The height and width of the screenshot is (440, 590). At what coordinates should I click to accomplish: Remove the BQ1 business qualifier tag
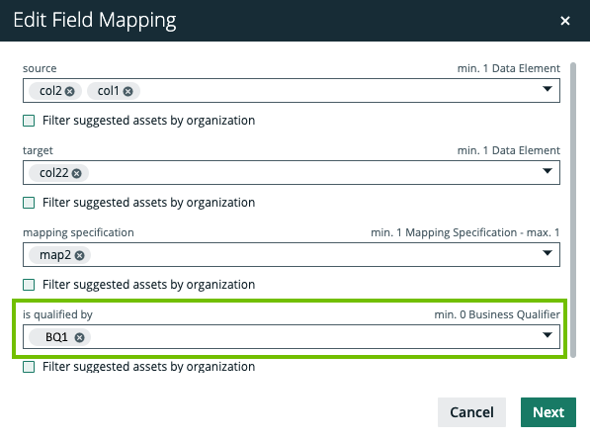pyautogui.click(x=79, y=337)
